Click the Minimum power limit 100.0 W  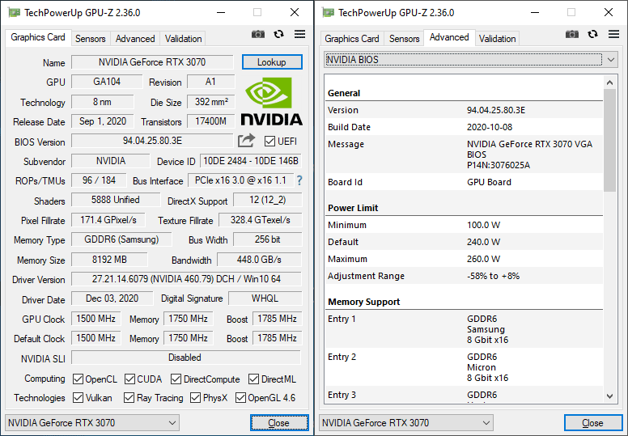tap(483, 225)
